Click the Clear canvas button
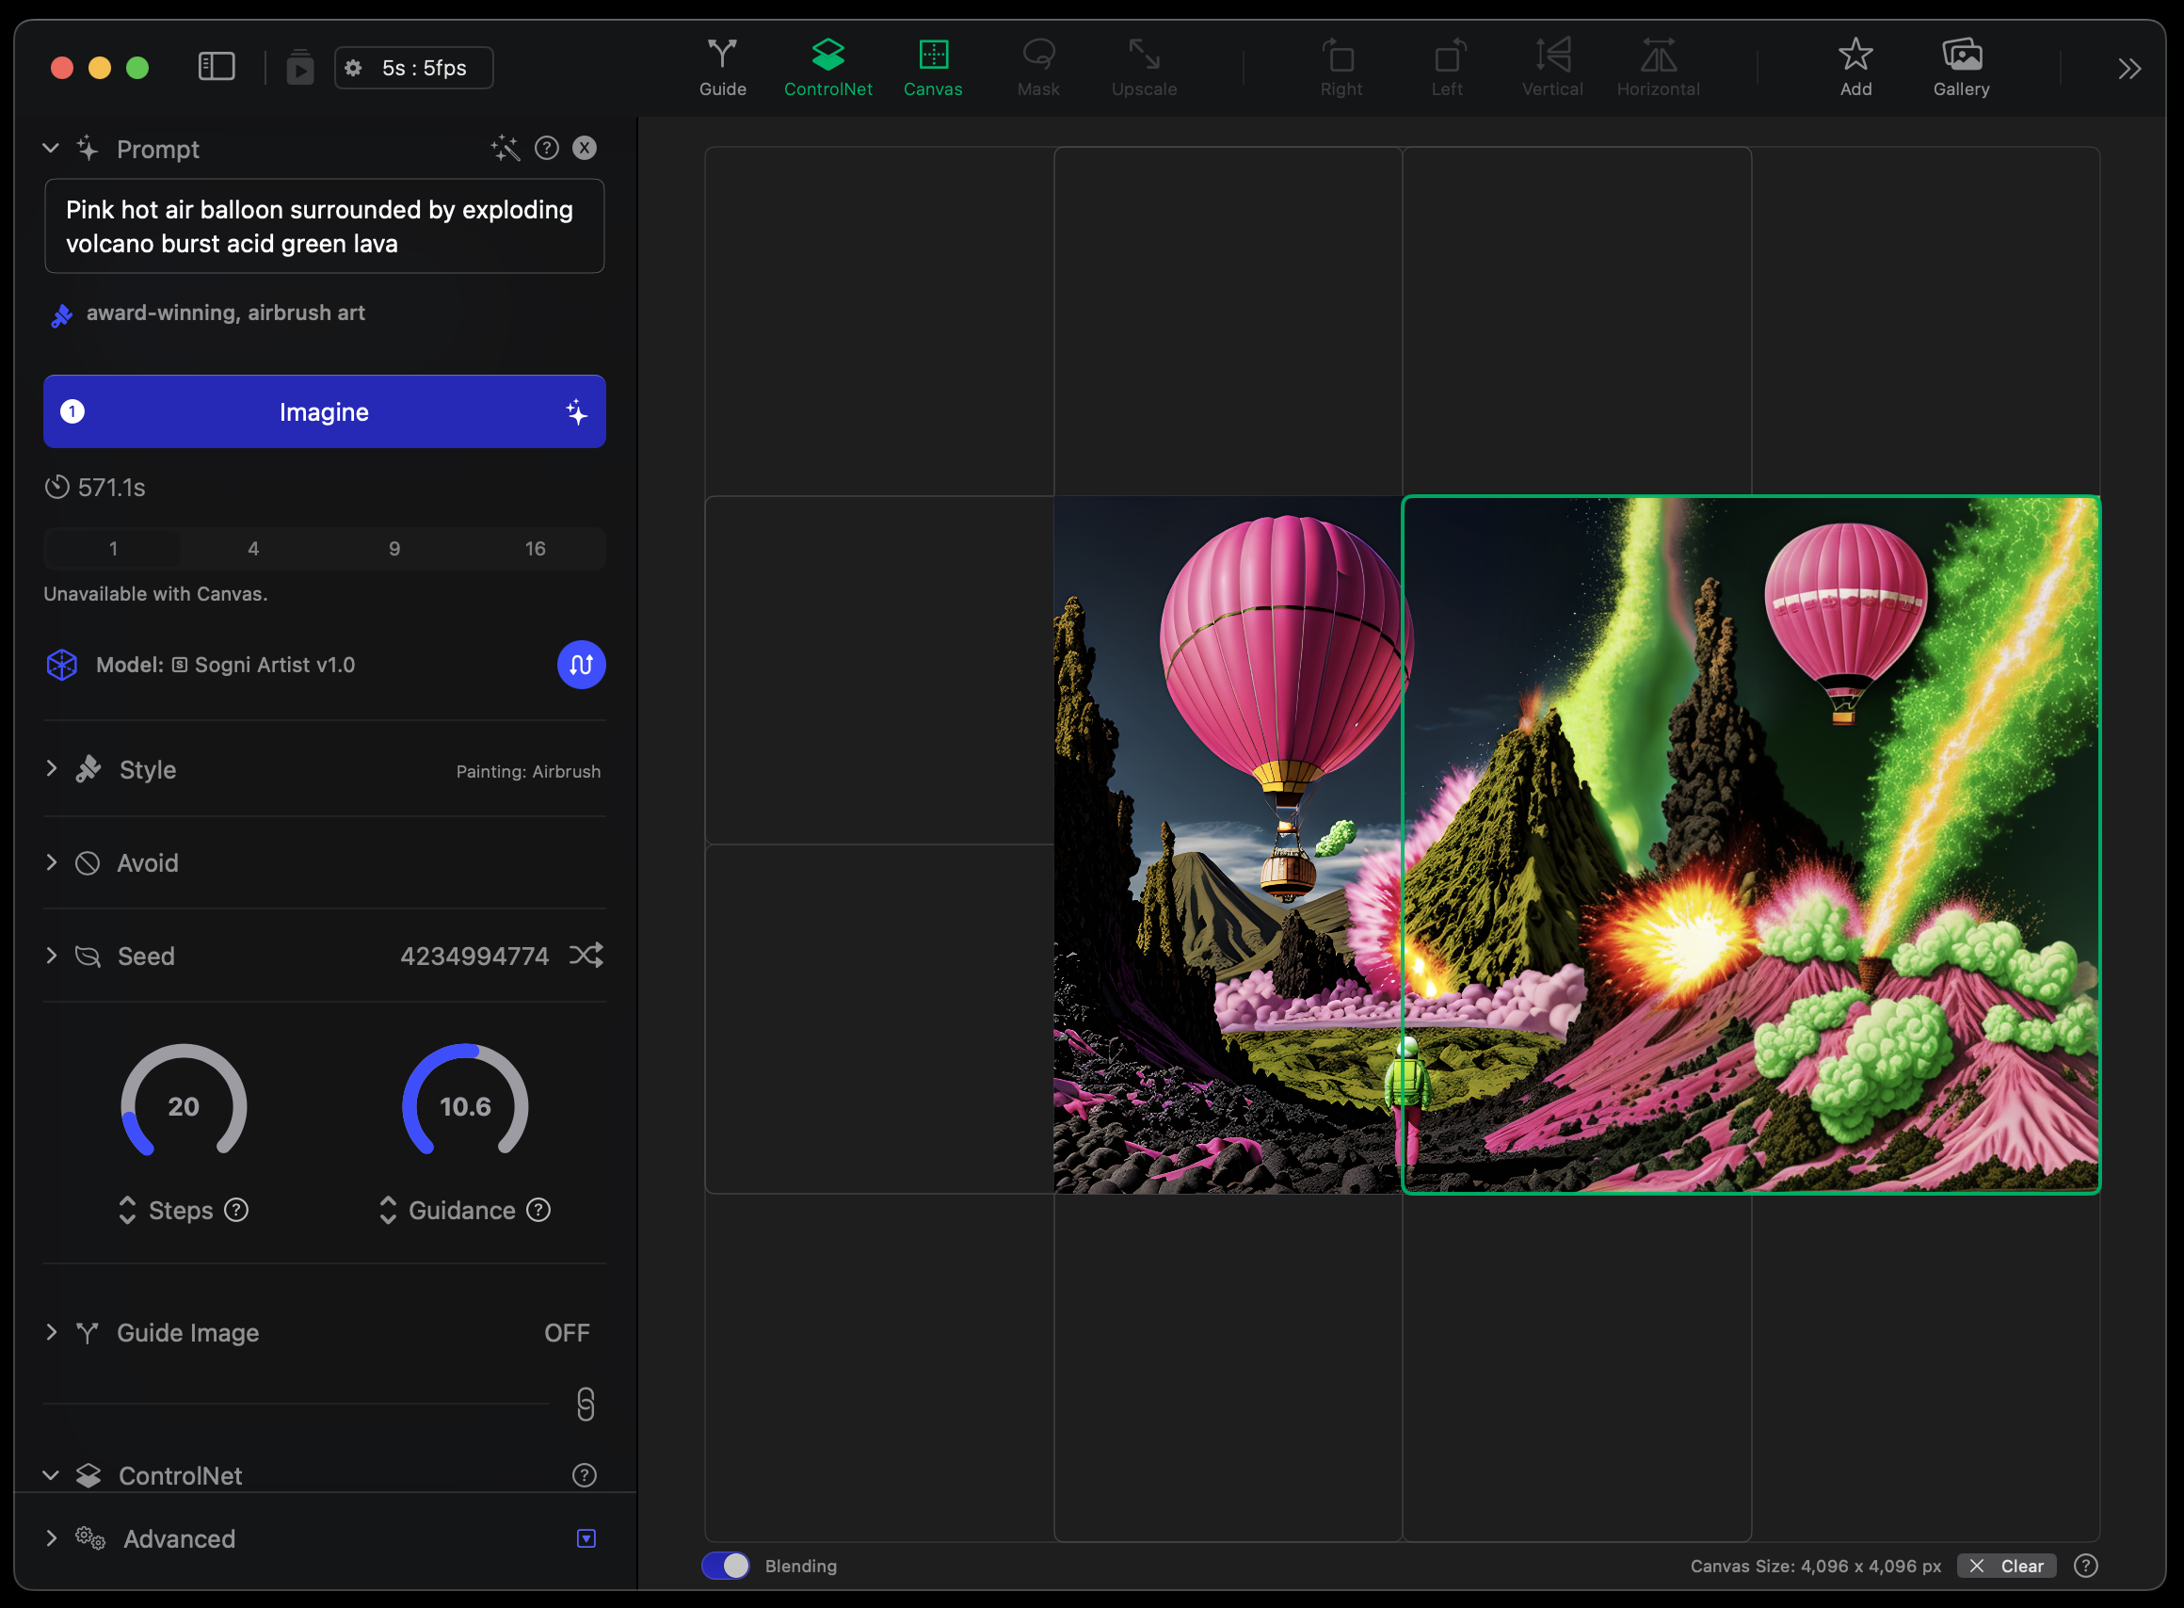 point(2007,1566)
